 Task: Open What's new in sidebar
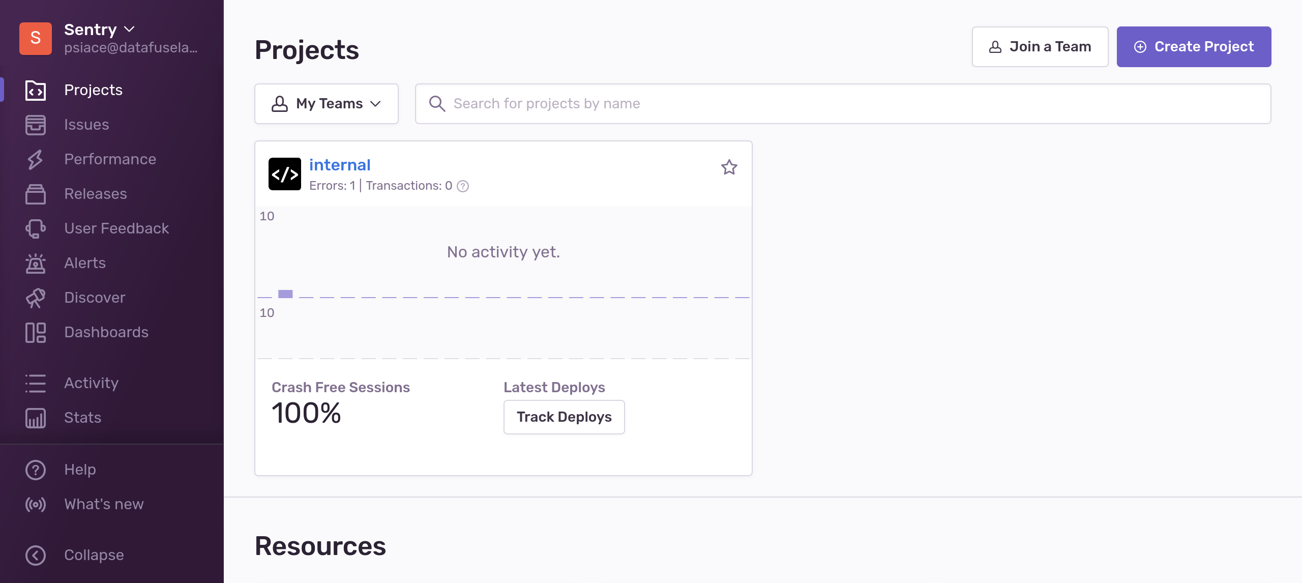click(x=103, y=504)
